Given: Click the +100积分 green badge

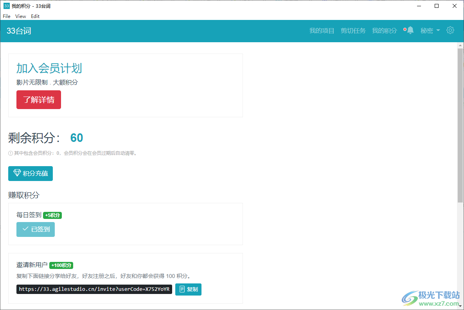Looking at the screenshot, I should click(x=61, y=265).
